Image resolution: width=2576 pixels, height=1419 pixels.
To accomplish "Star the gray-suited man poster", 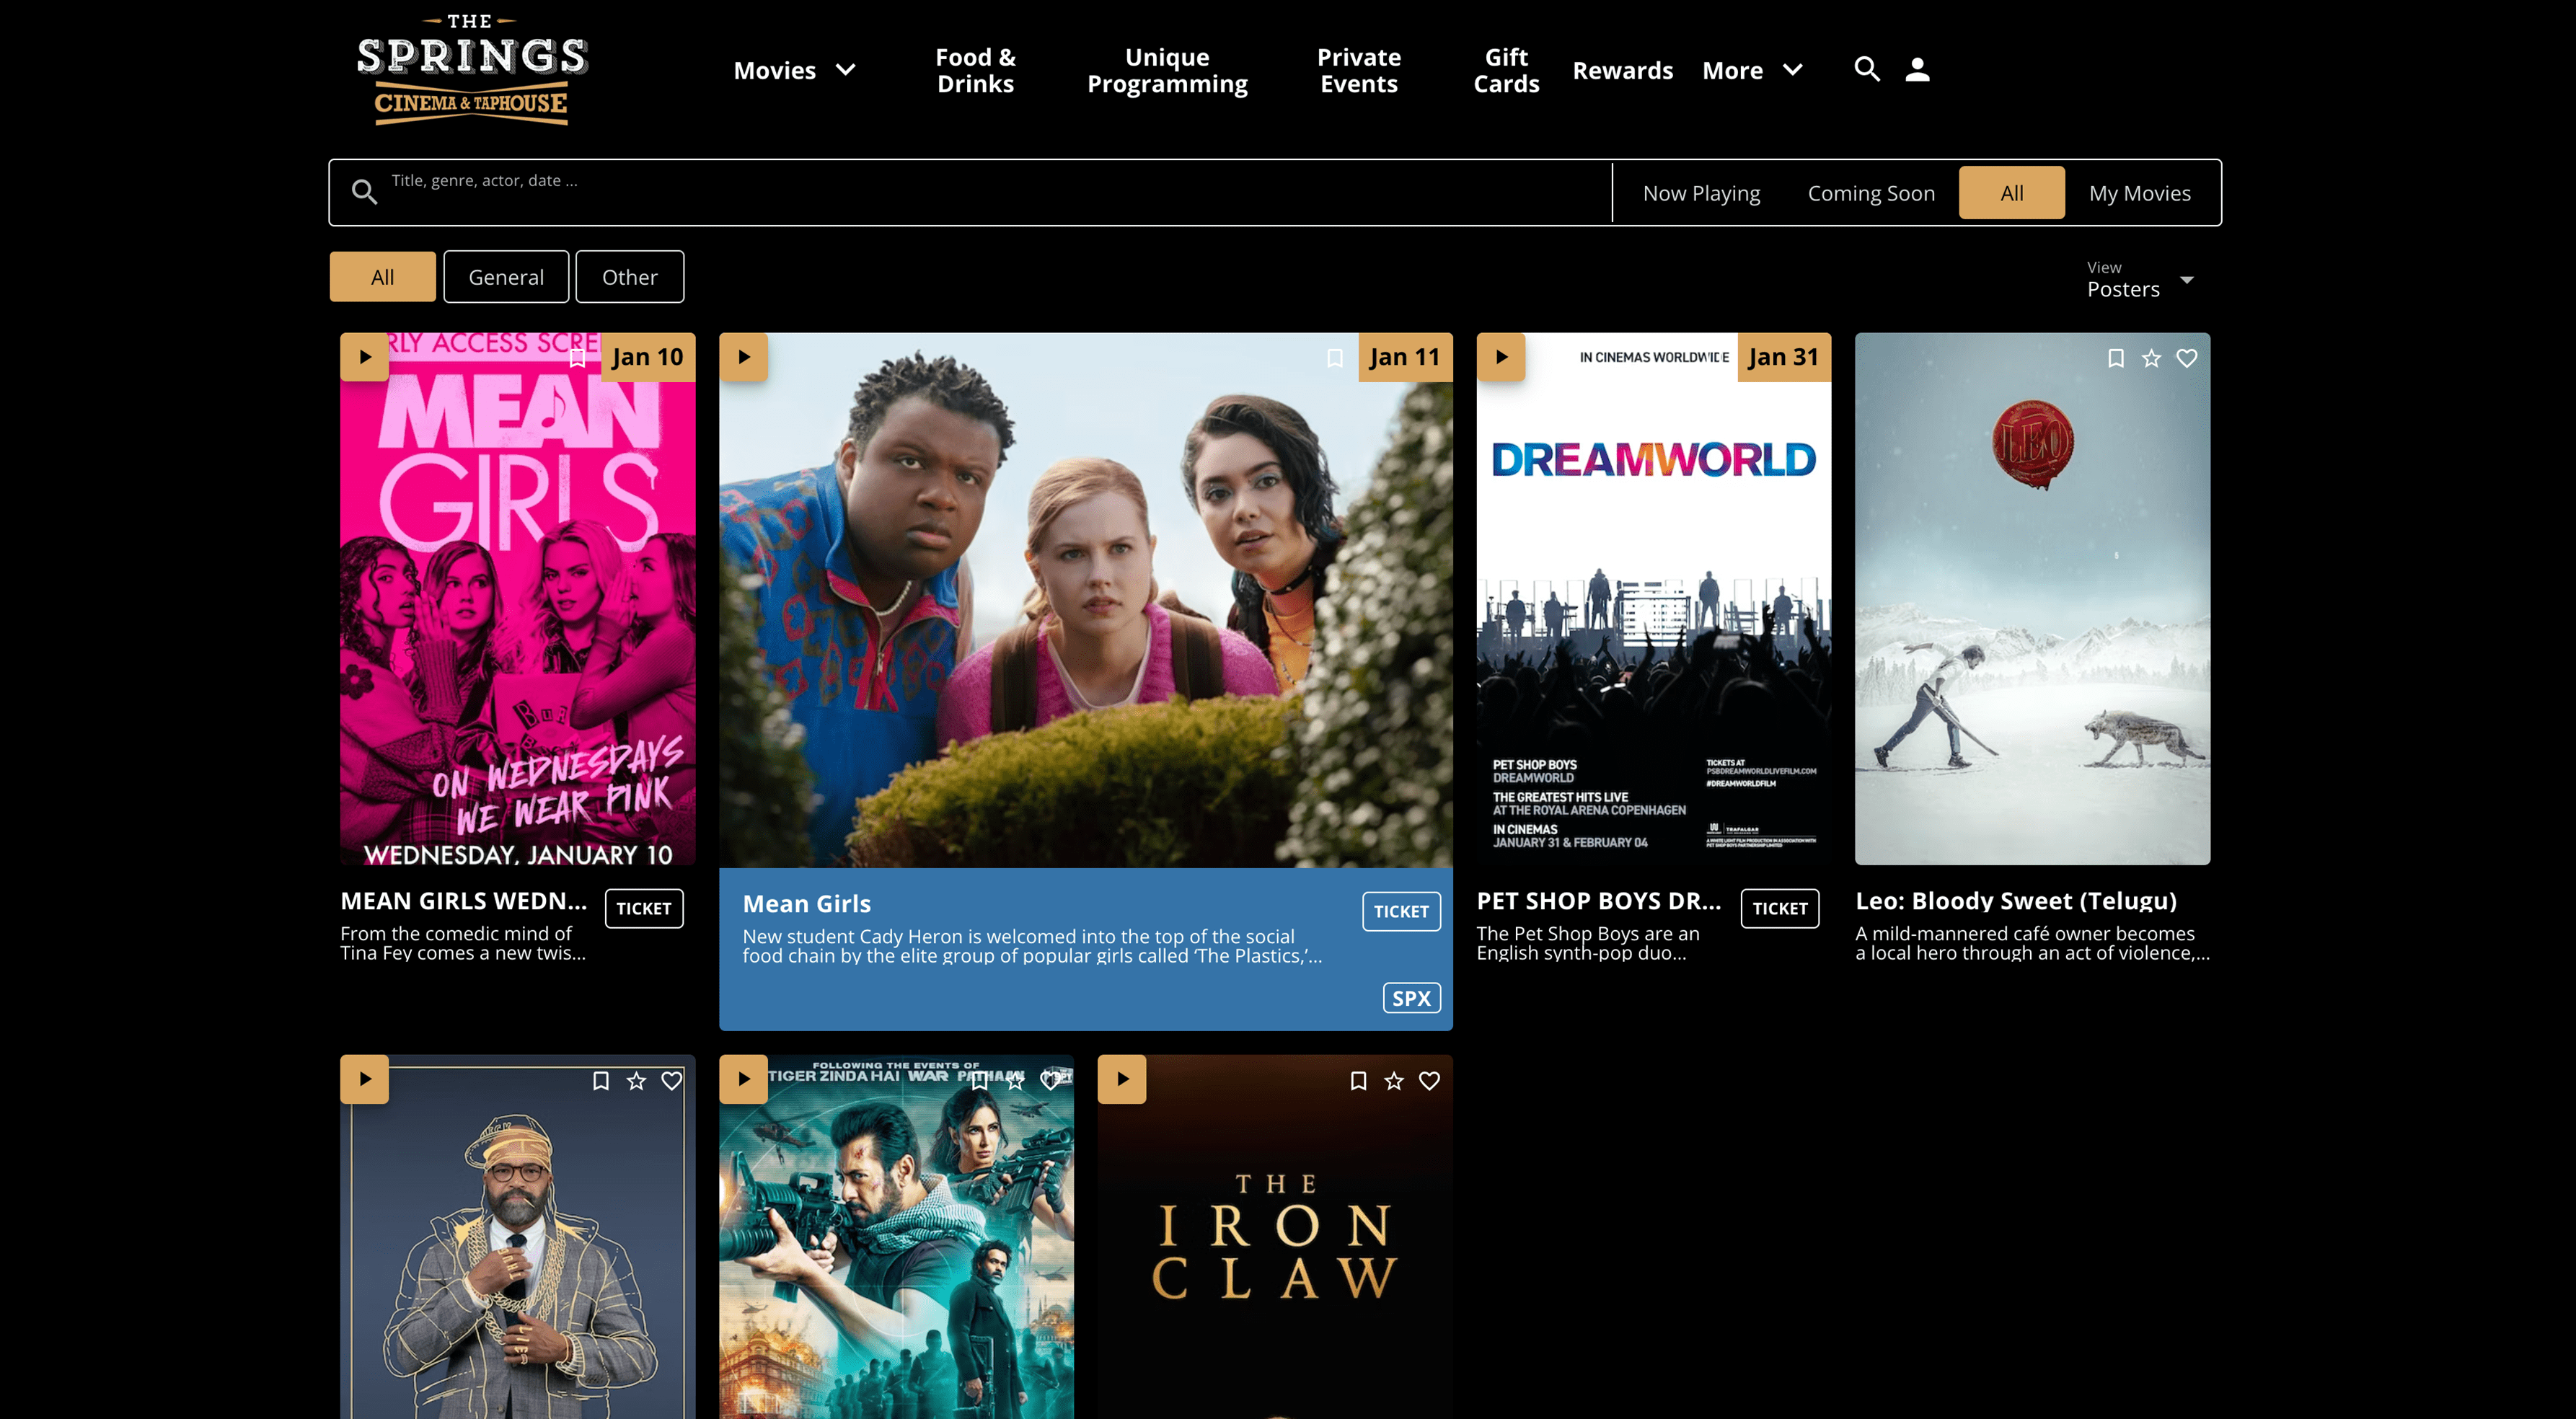I will pos(636,1081).
